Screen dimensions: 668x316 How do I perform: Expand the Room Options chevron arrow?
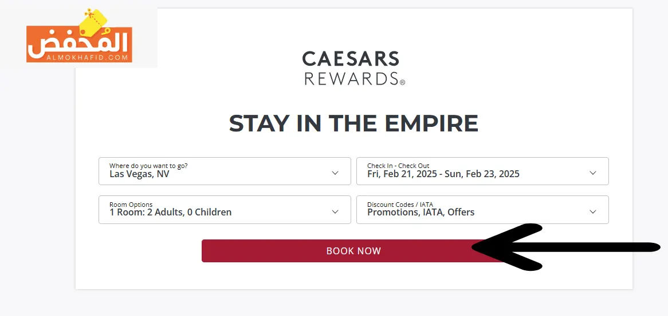[335, 211]
